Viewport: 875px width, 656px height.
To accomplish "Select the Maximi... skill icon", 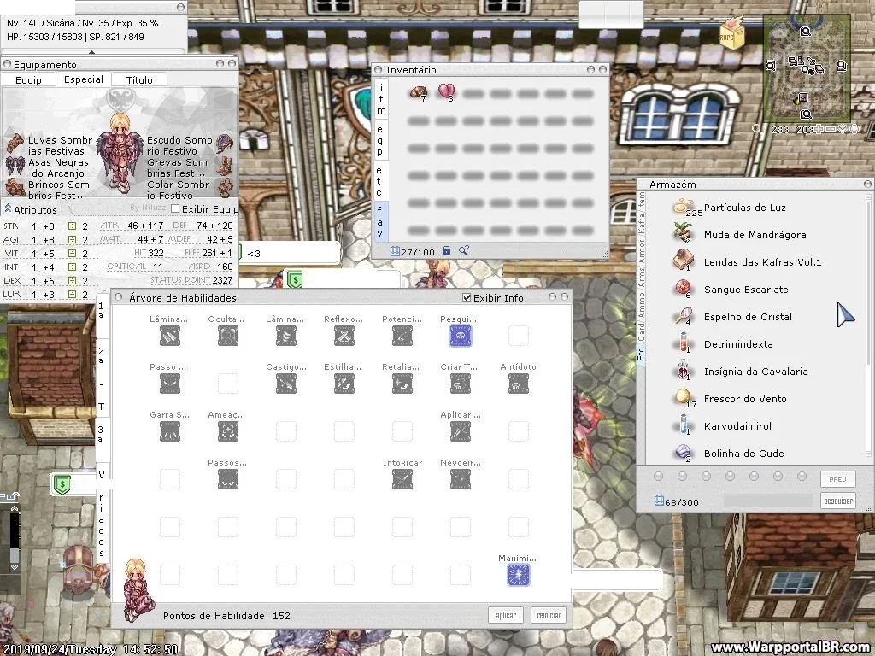I will pyautogui.click(x=519, y=575).
